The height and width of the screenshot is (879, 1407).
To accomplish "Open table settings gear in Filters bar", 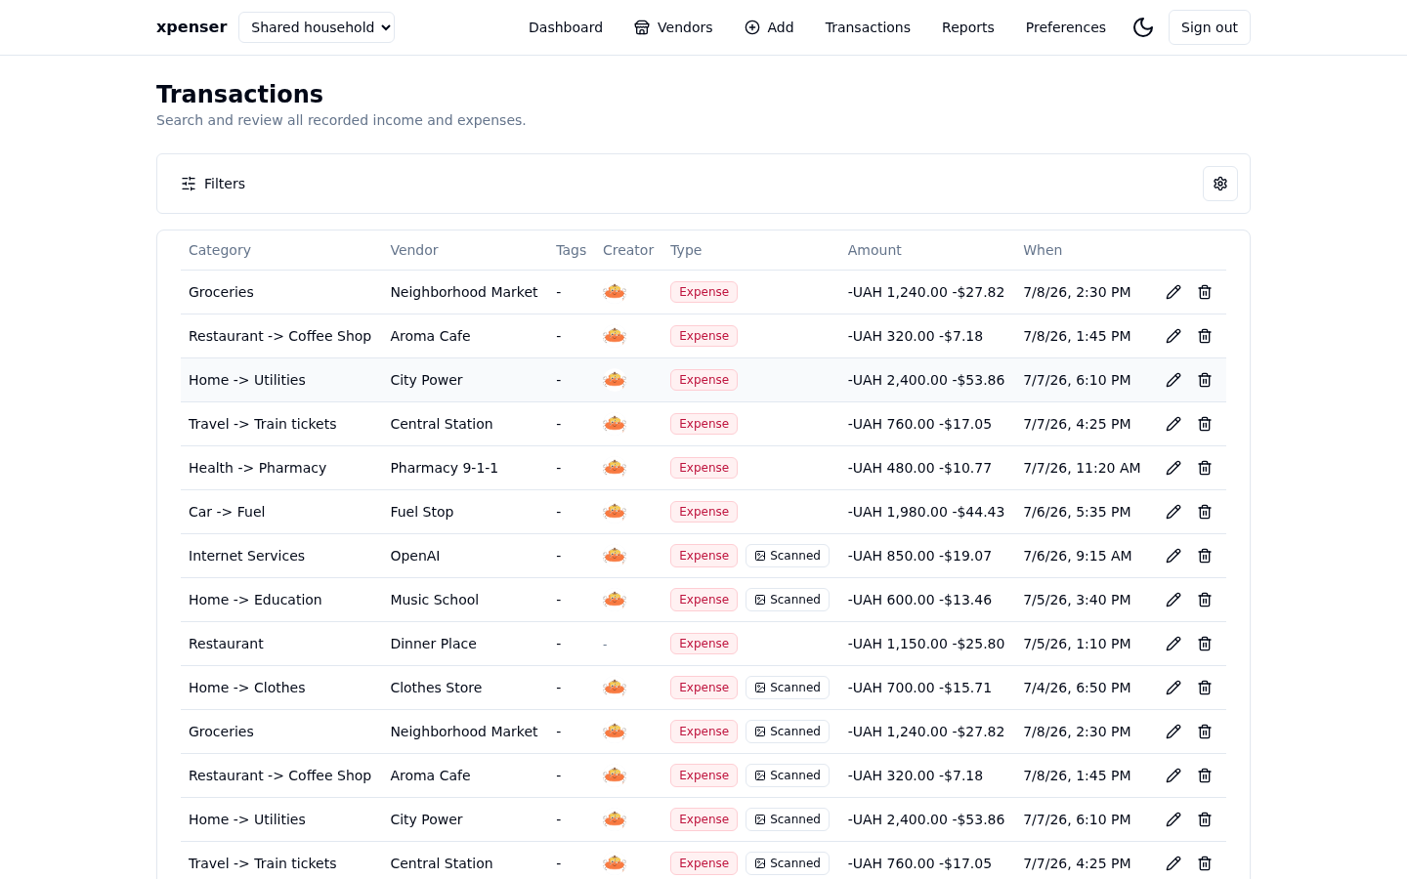I will (1220, 184).
